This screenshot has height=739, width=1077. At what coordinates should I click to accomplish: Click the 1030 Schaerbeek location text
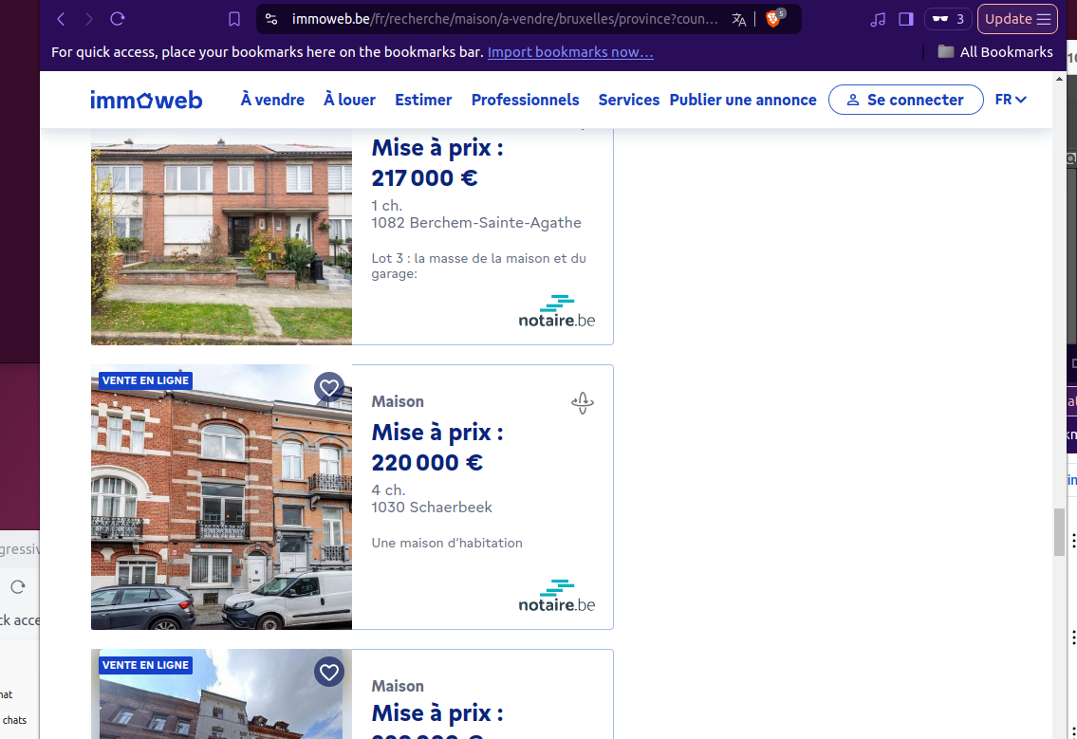(432, 507)
